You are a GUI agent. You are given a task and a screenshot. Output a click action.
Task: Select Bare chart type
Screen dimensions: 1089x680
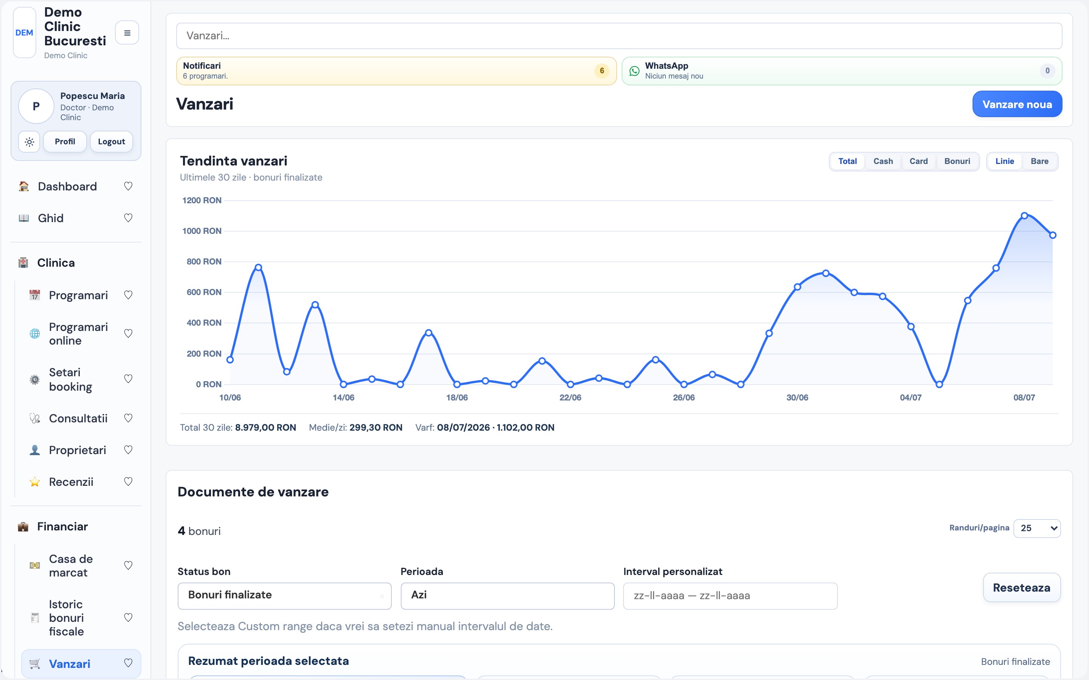(x=1039, y=161)
